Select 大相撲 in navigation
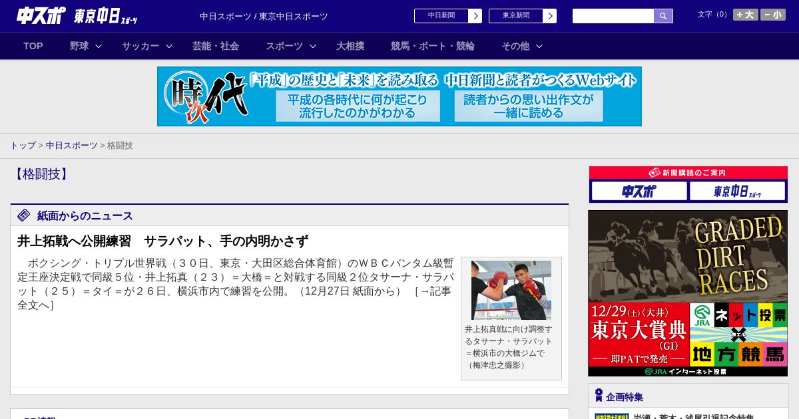Screen dimensions: 799x419 pyautogui.click(x=350, y=46)
